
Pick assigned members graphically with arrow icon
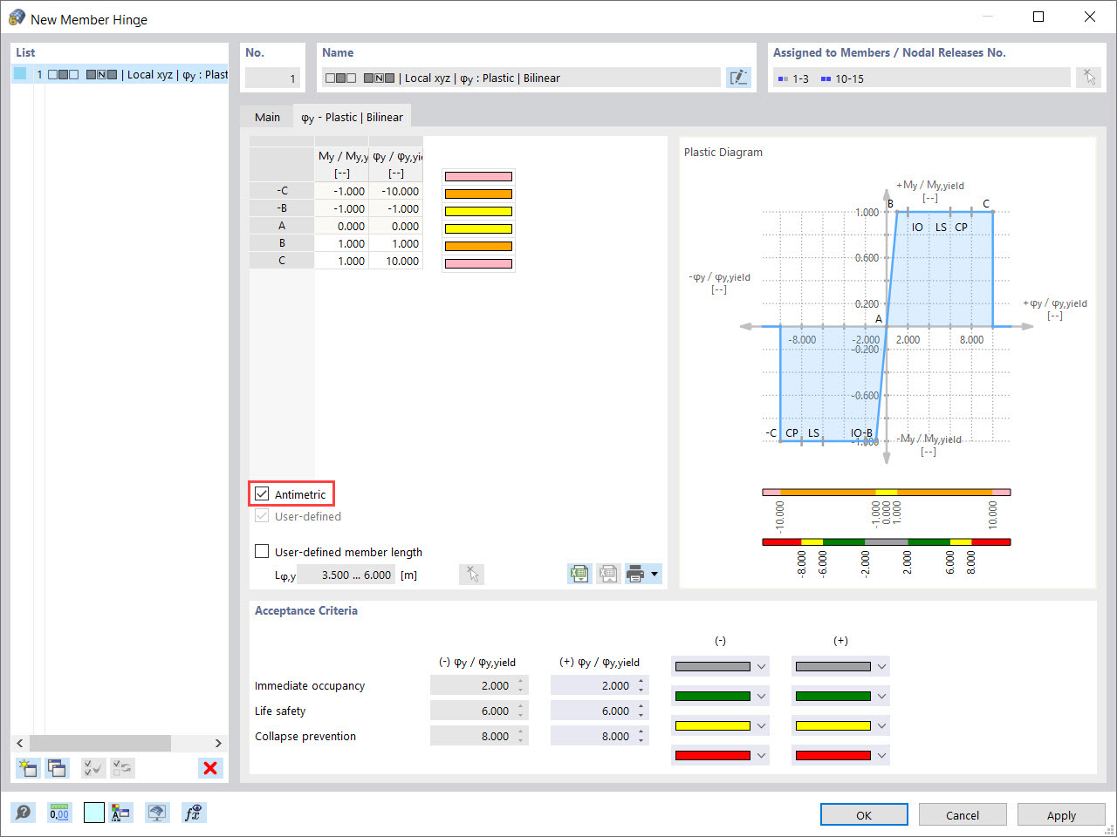click(x=1088, y=78)
